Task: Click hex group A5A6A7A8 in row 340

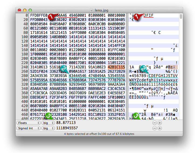Action: coord(39,89)
